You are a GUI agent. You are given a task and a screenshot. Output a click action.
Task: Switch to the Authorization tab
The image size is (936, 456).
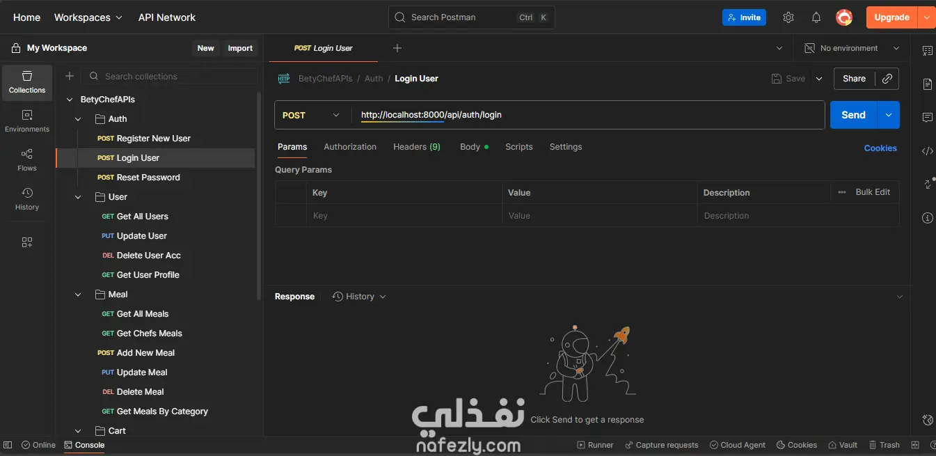[350, 147]
